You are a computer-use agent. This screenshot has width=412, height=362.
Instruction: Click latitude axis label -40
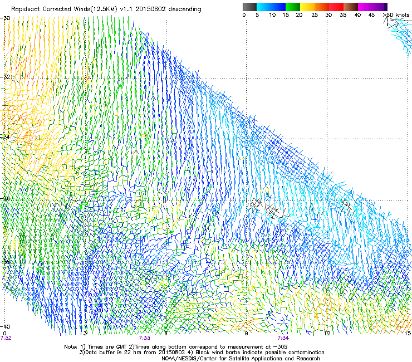click(x=5, y=326)
